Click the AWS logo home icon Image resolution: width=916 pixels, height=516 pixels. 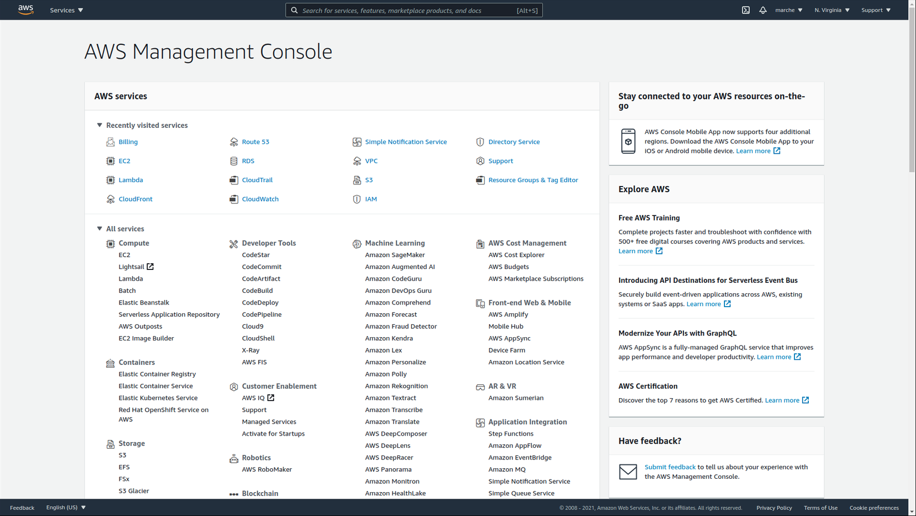point(26,9)
